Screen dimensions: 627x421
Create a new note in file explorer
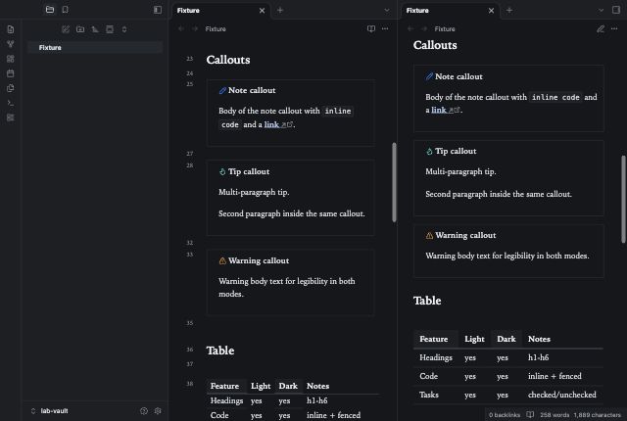click(66, 29)
